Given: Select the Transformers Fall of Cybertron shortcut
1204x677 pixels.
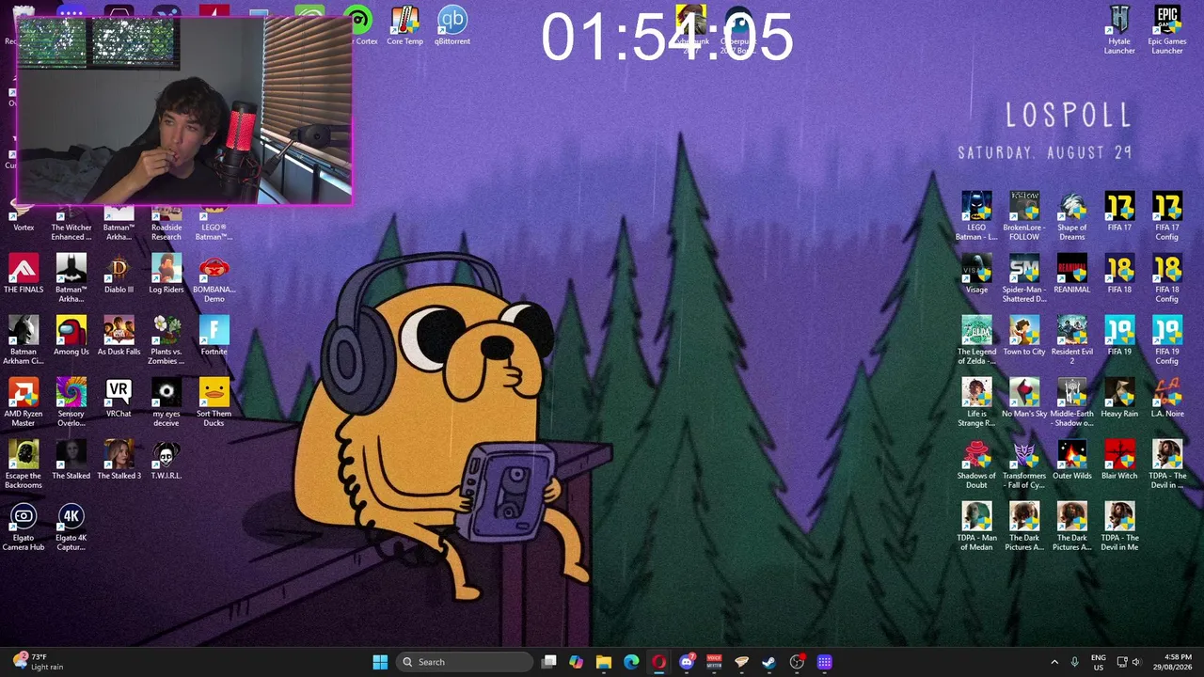Looking at the screenshot, I should point(1024,464).
